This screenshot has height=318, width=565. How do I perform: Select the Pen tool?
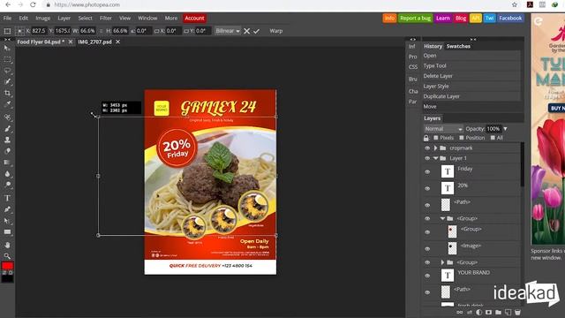click(x=7, y=209)
